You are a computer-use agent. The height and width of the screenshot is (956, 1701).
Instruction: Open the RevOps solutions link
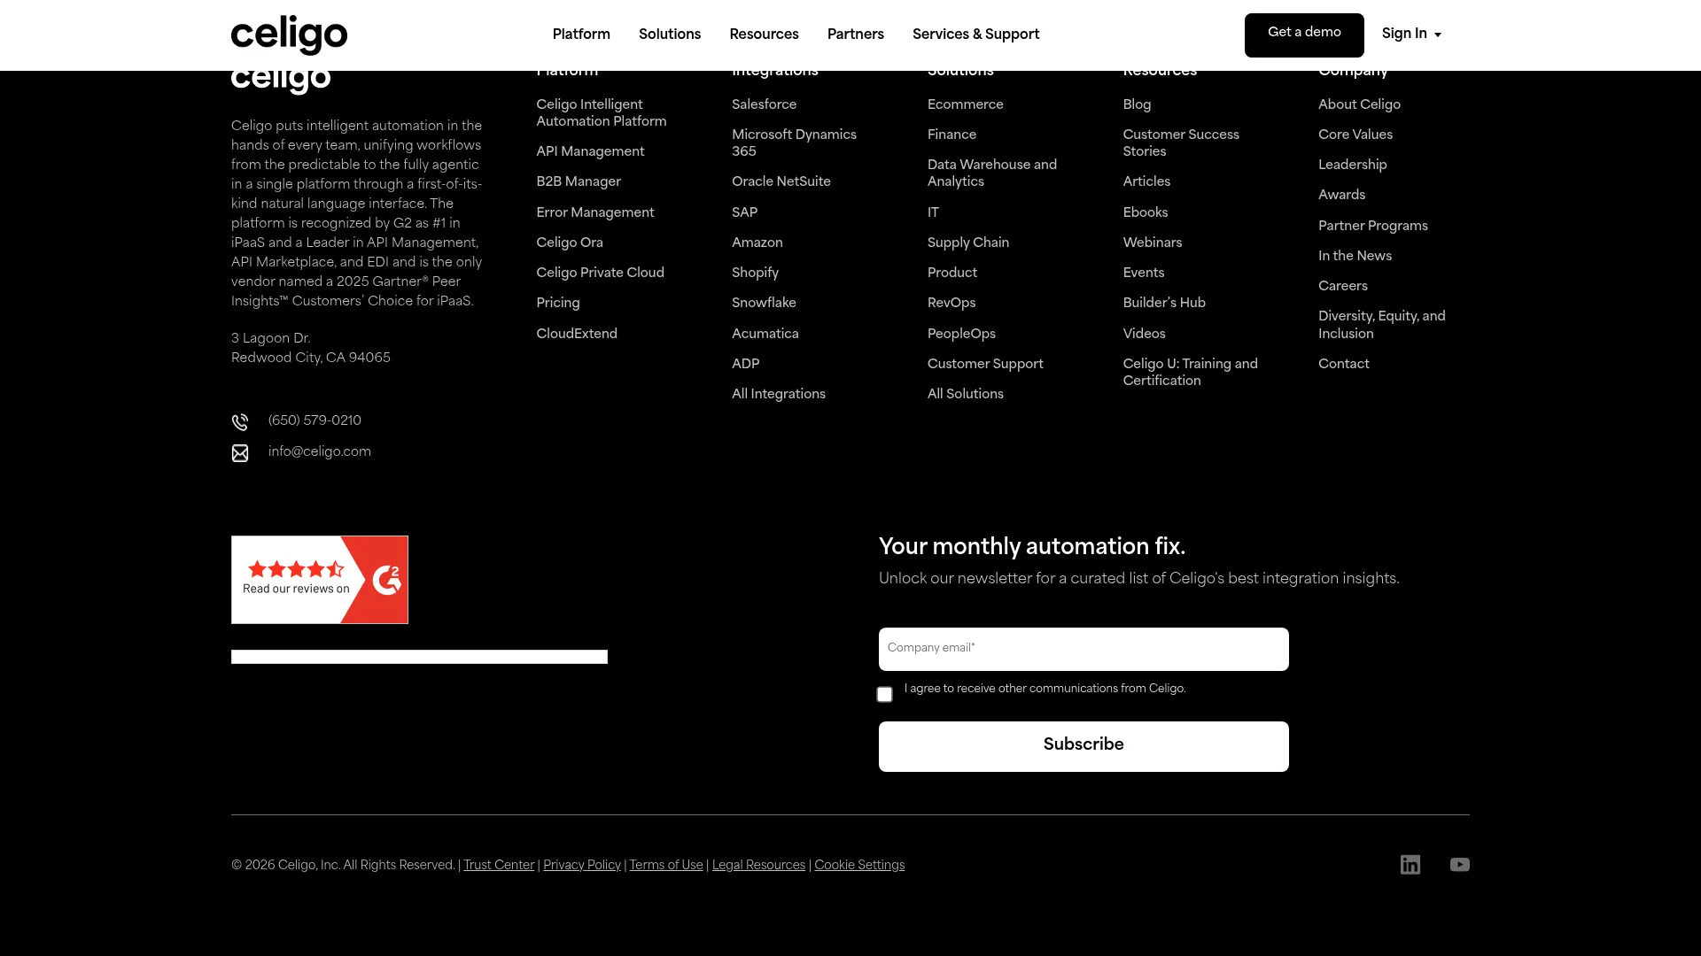point(951,304)
